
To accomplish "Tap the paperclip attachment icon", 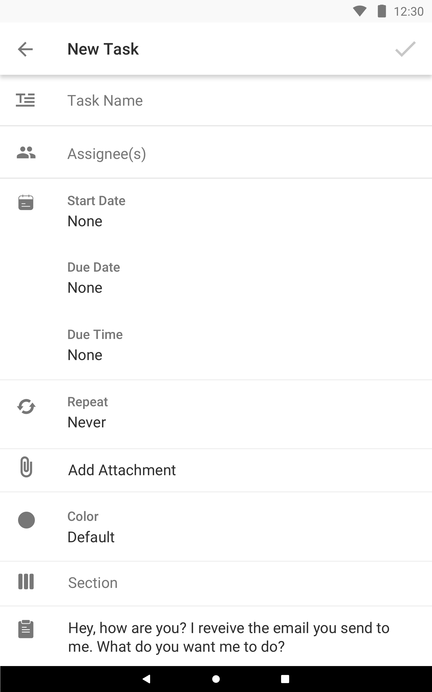I will 26,467.
